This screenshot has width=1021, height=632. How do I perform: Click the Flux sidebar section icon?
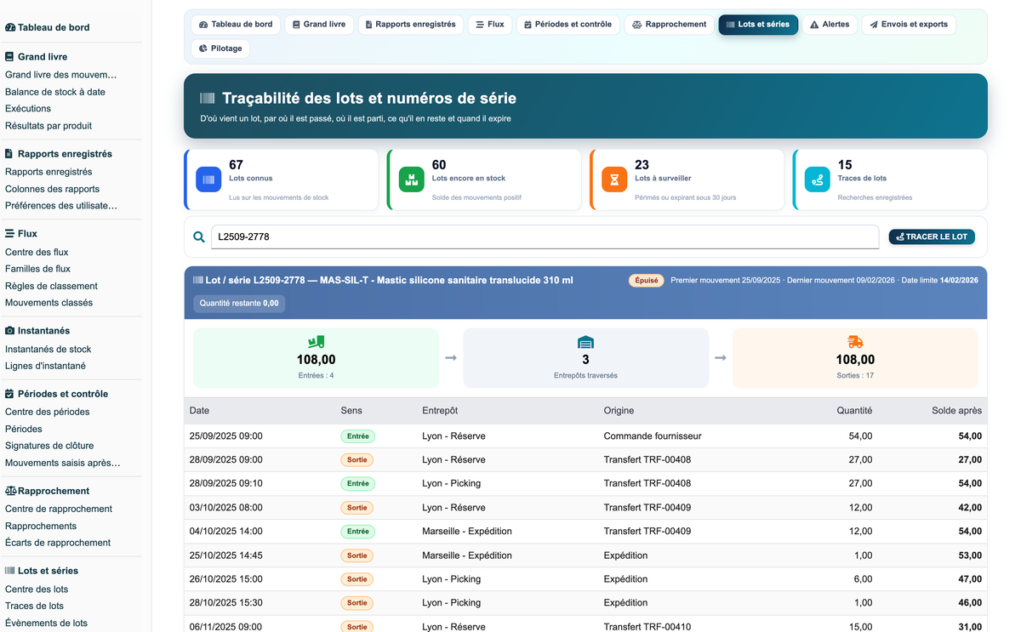point(9,233)
